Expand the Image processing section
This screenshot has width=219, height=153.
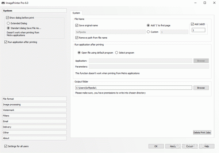34,104
